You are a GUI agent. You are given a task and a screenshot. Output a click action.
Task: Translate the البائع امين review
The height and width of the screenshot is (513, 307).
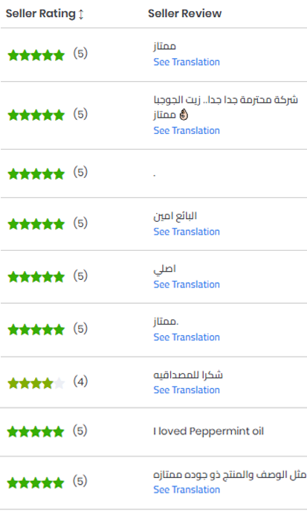(187, 232)
